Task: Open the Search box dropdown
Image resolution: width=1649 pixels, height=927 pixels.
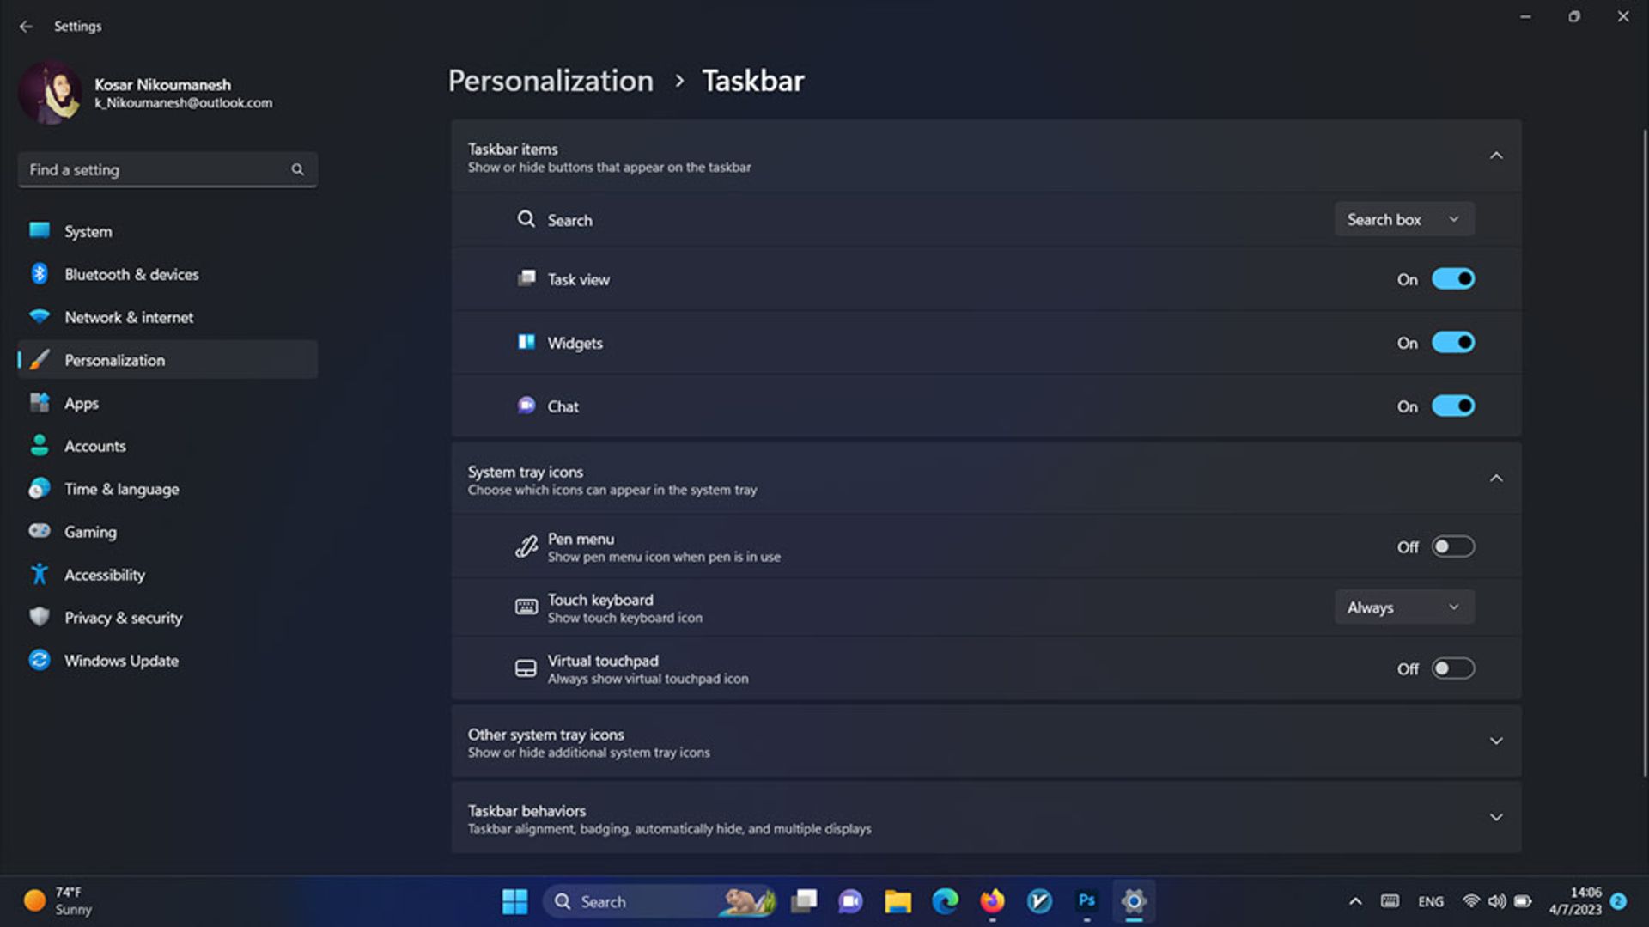Action: tap(1403, 219)
